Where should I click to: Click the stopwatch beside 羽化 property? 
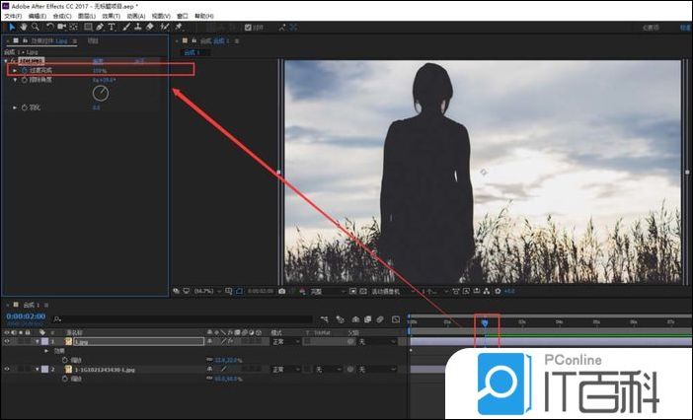[24, 107]
